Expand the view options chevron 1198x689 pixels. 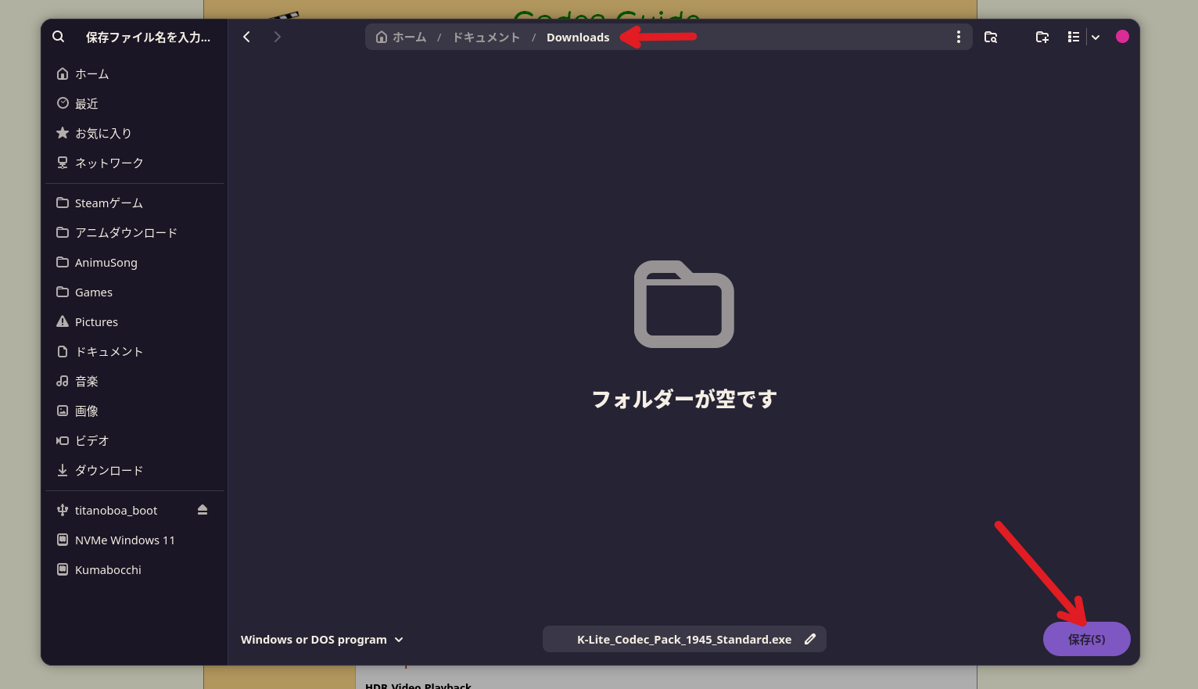[1096, 37]
